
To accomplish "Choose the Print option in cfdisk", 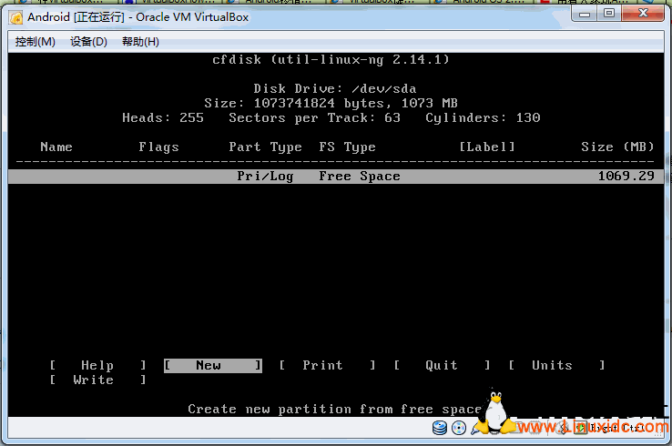I will [x=323, y=365].
